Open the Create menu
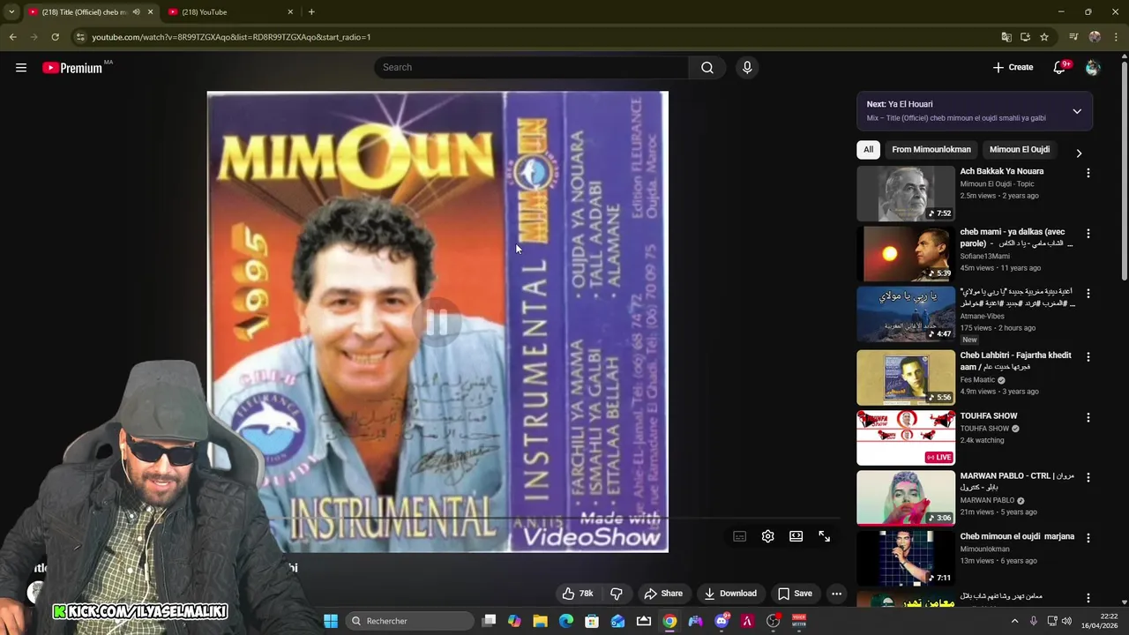1129x635 pixels. click(1013, 67)
